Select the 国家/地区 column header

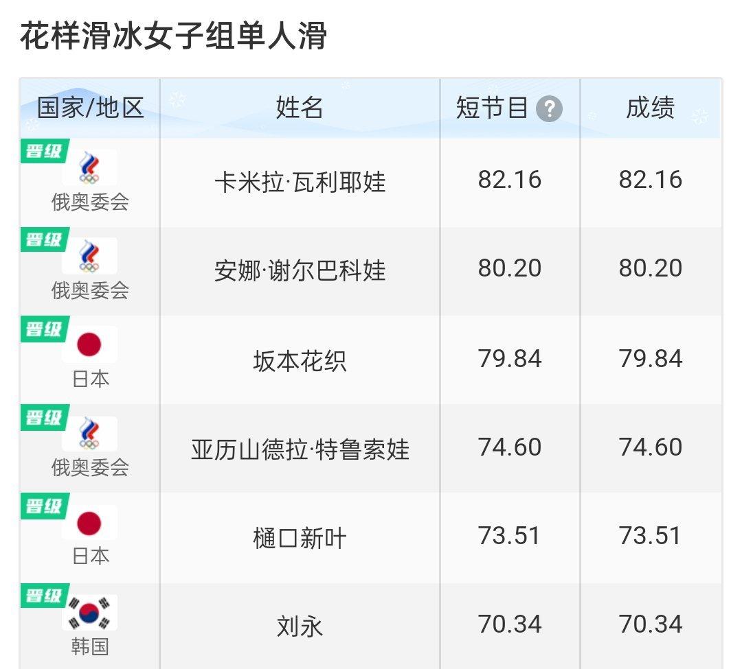pos(91,108)
